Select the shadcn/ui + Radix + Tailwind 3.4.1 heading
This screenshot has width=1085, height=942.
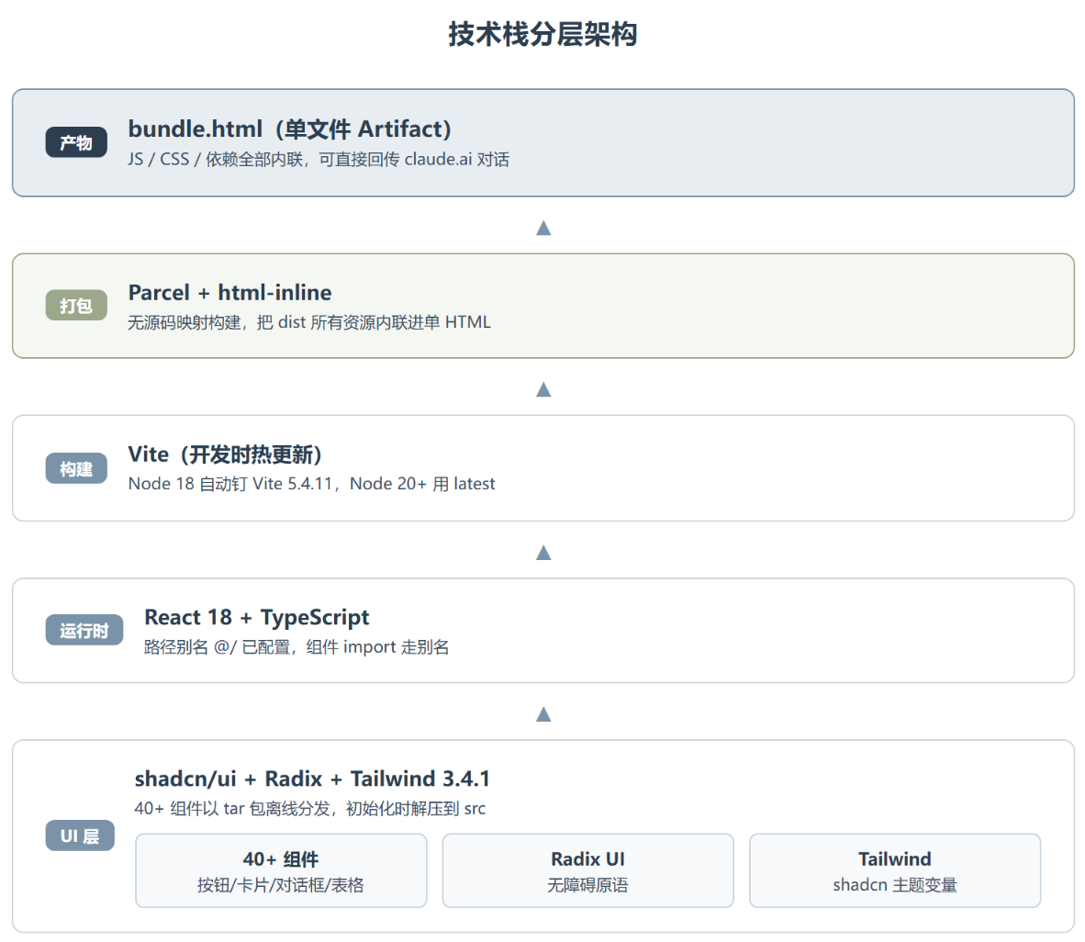[x=312, y=779]
